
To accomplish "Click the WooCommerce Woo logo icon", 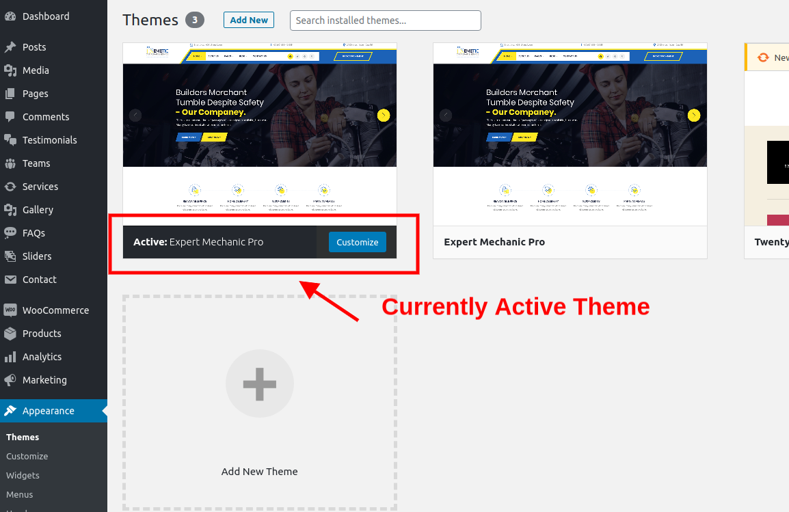I will pyautogui.click(x=10, y=310).
